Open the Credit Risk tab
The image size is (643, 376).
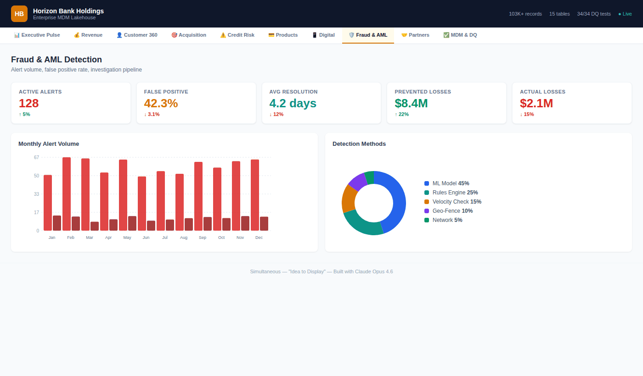click(x=237, y=35)
